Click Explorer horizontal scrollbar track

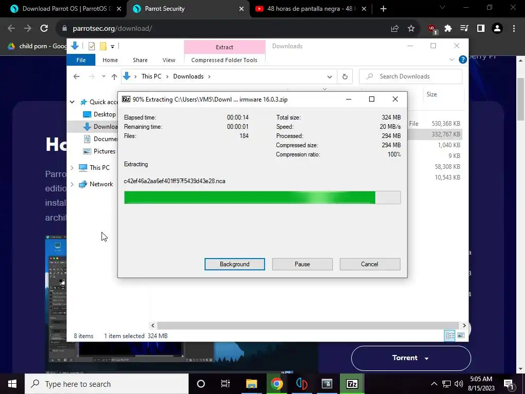(x=308, y=325)
